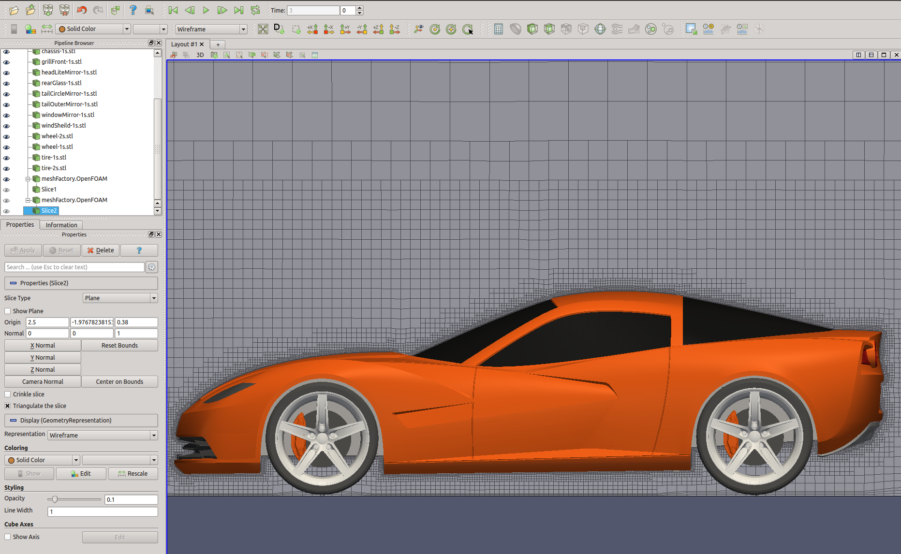Open the file open folder icon
The height and width of the screenshot is (554, 901).
(x=14, y=10)
